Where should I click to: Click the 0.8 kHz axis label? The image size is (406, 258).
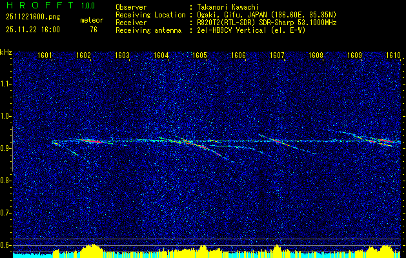coord(5,181)
